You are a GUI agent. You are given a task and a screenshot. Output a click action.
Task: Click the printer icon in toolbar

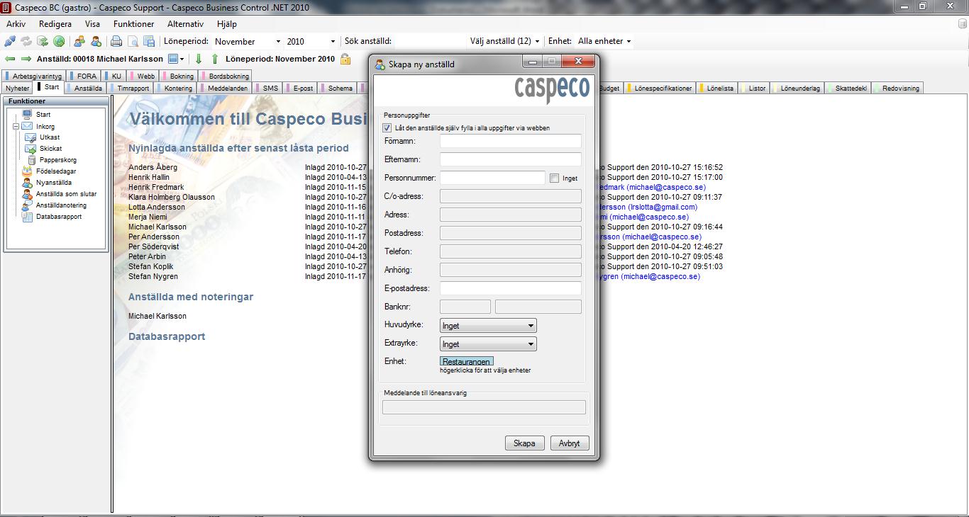point(116,41)
